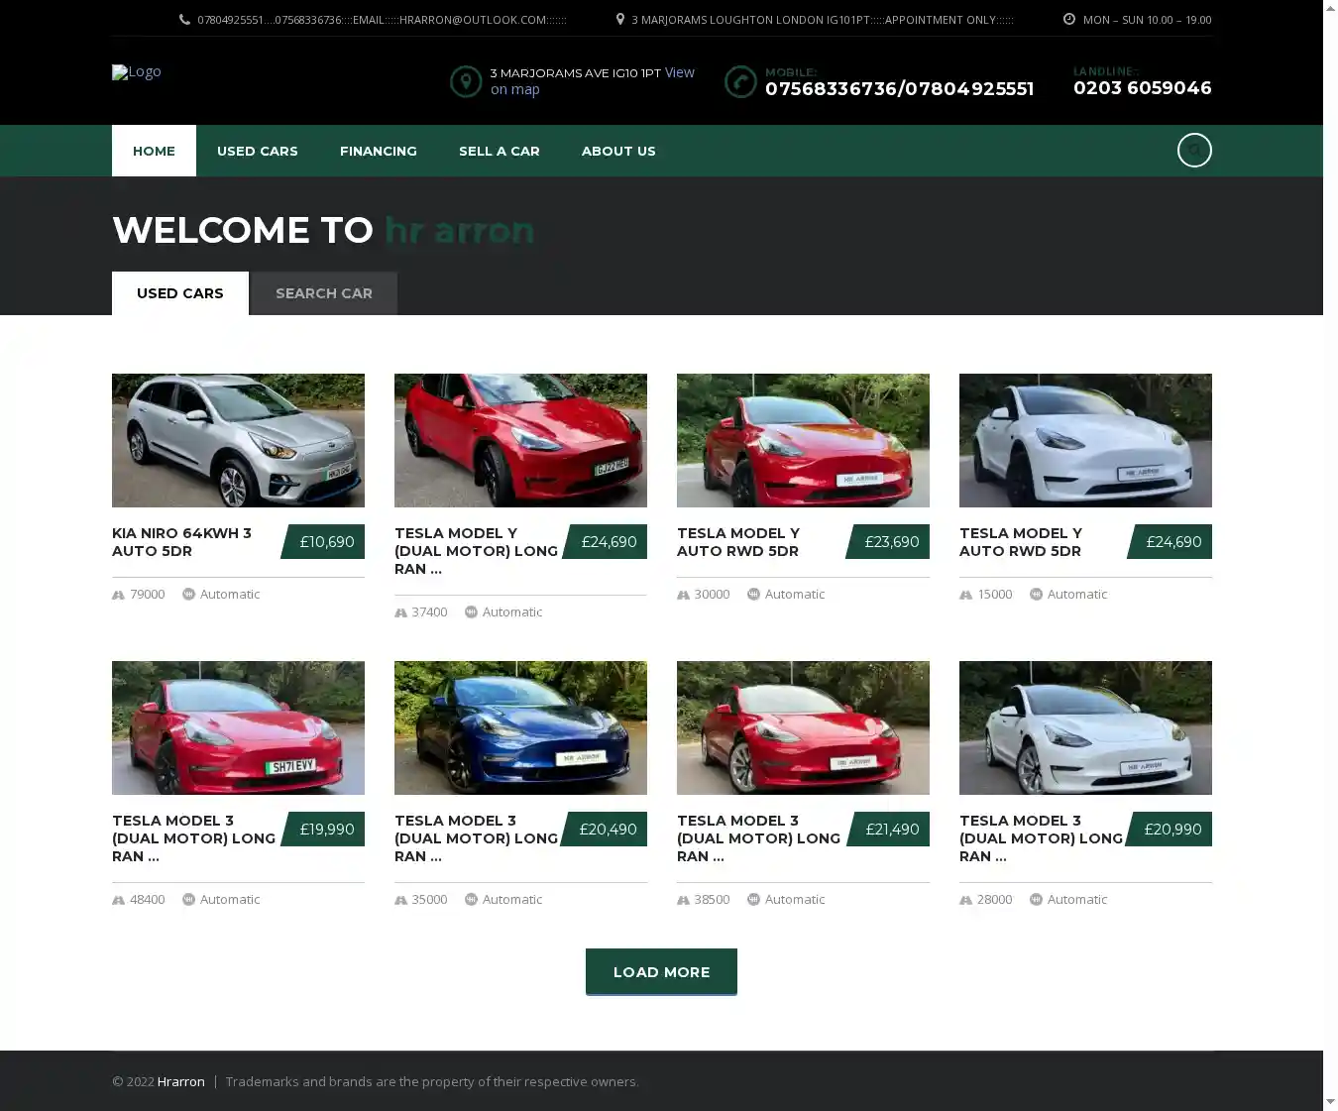
Task: Open the Used Cars menu item
Action: tap(257, 151)
